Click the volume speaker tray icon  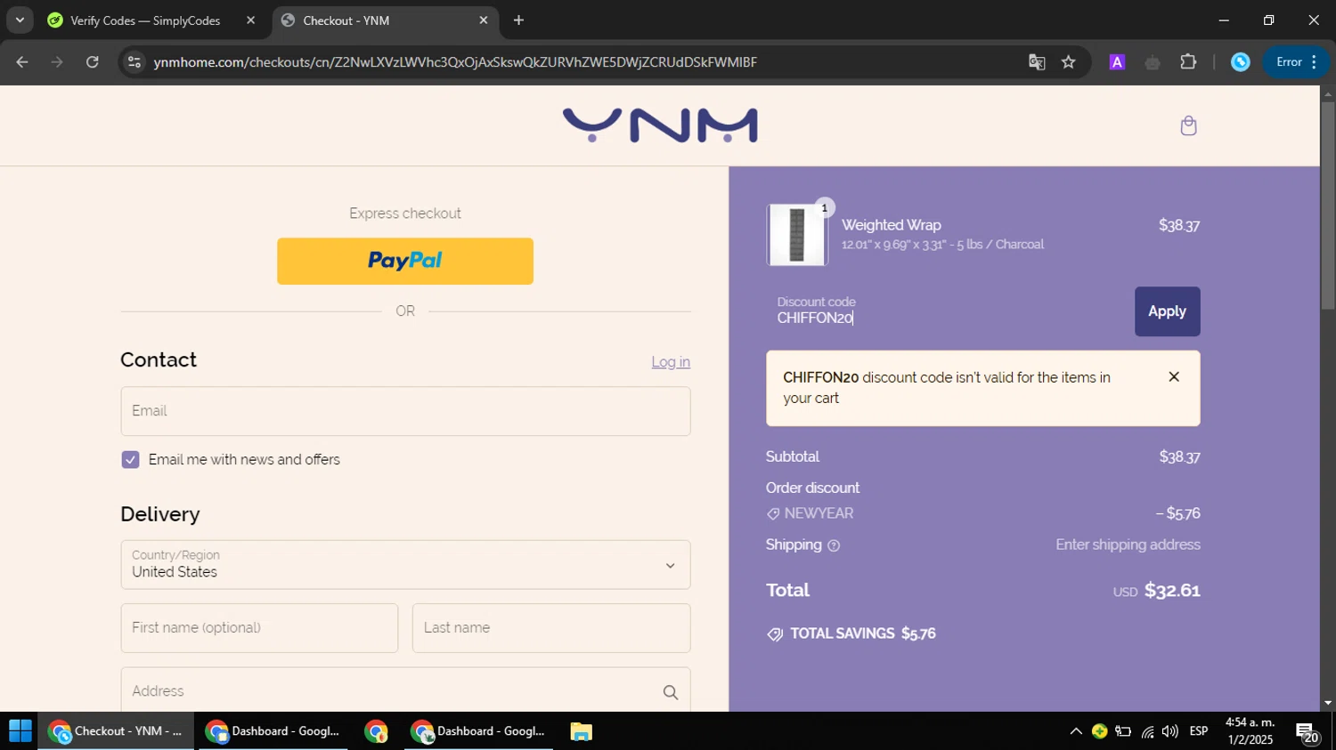[x=1170, y=731]
